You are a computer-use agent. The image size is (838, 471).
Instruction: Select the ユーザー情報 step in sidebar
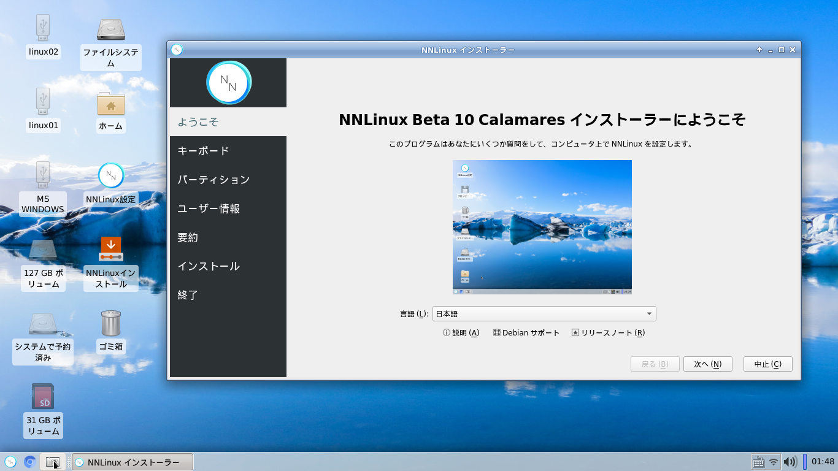point(228,209)
